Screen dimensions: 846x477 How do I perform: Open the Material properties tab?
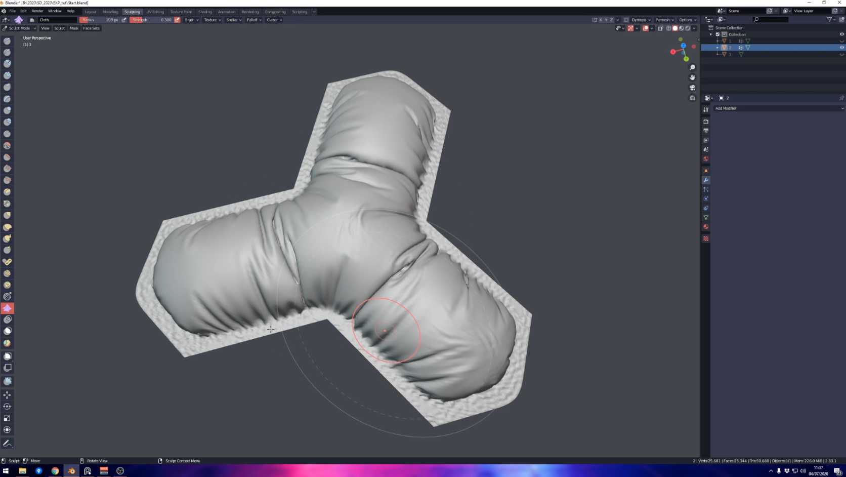[x=706, y=227]
